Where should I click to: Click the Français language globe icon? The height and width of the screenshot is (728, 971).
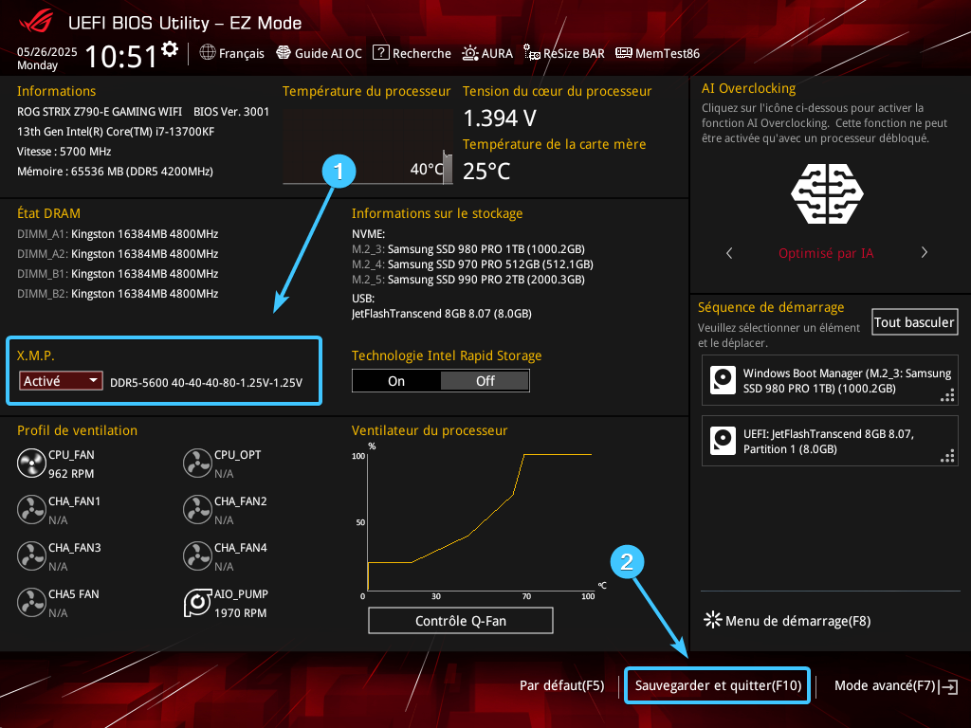(x=208, y=53)
